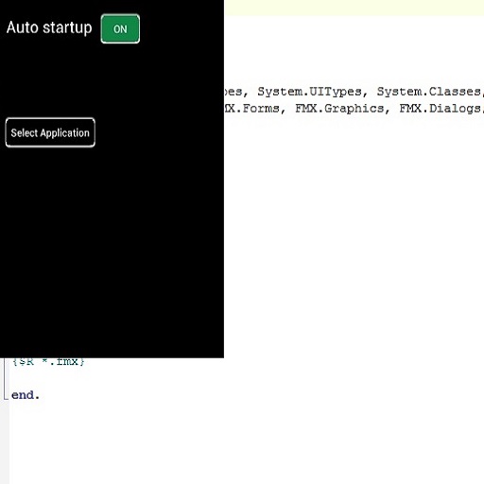Place cursor on System.UITypes in code
This screenshot has width=484, height=484.
click(x=309, y=92)
